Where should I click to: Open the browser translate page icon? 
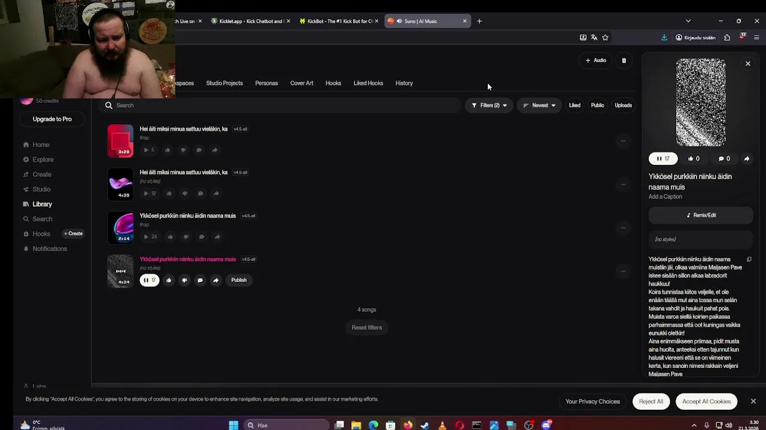(x=594, y=38)
